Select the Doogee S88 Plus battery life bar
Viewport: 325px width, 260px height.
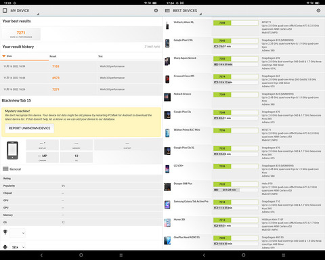click(236, 190)
